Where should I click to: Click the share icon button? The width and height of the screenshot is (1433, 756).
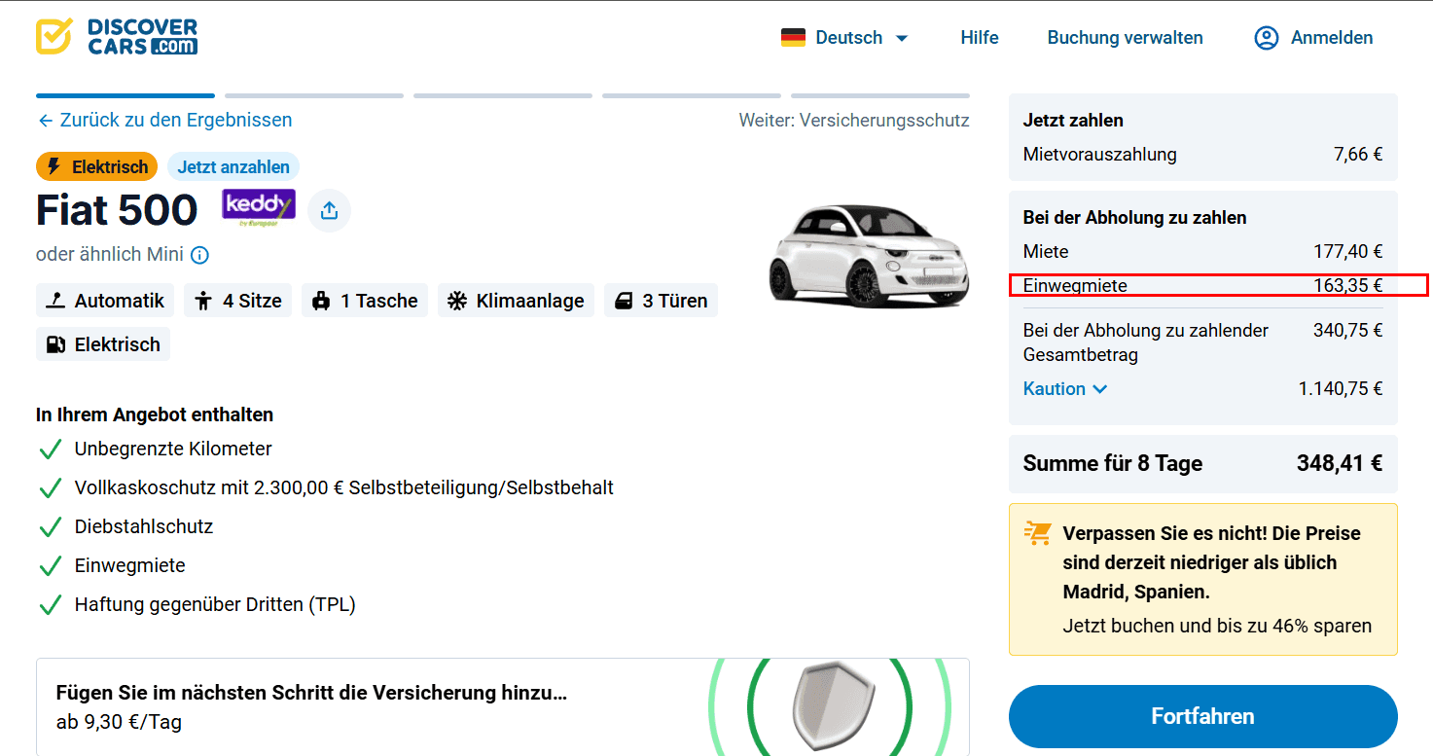click(329, 210)
